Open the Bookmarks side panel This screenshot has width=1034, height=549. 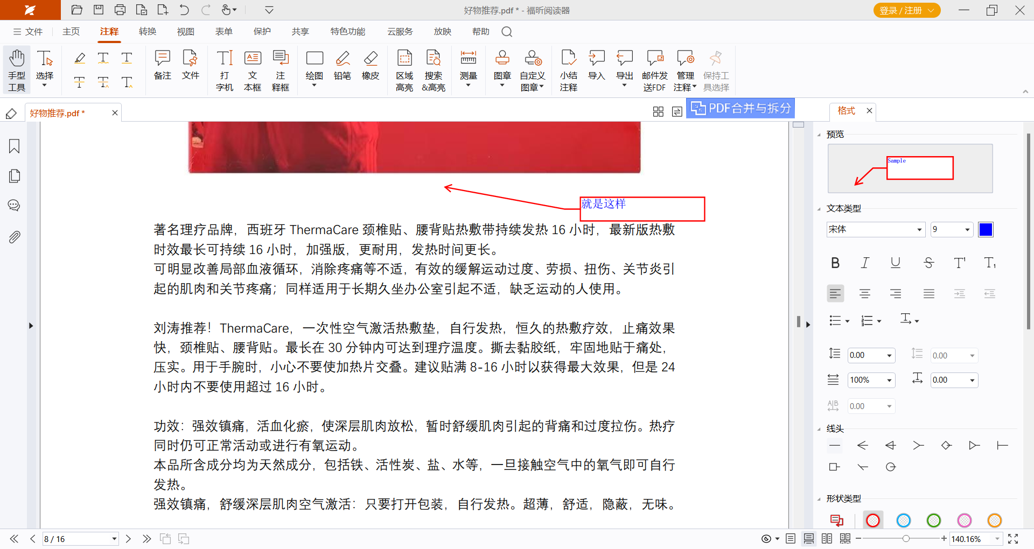pyautogui.click(x=15, y=146)
